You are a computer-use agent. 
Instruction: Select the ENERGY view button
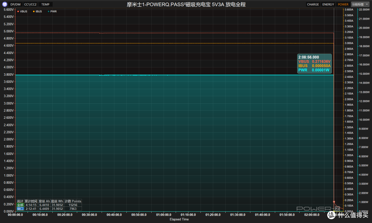[x=328, y=4]
